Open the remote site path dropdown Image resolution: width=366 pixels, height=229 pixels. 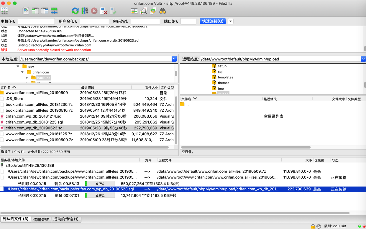(363, 59)
